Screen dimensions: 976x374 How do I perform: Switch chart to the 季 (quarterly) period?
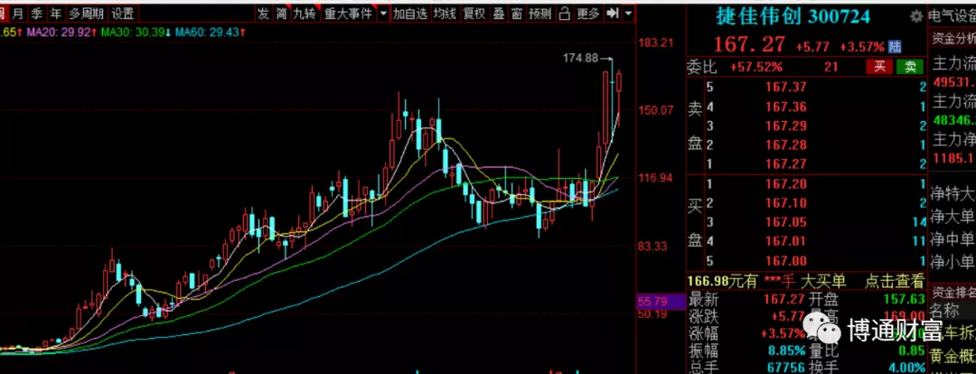(37, 13)
